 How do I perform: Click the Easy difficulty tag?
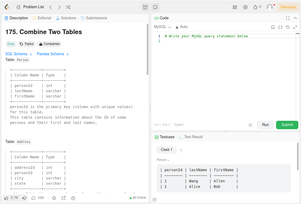click(x=11, y=44)
